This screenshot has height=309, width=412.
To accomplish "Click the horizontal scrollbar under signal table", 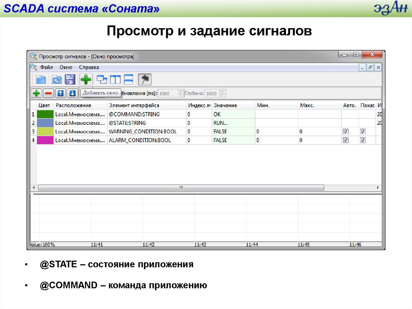I will point(181,188).
